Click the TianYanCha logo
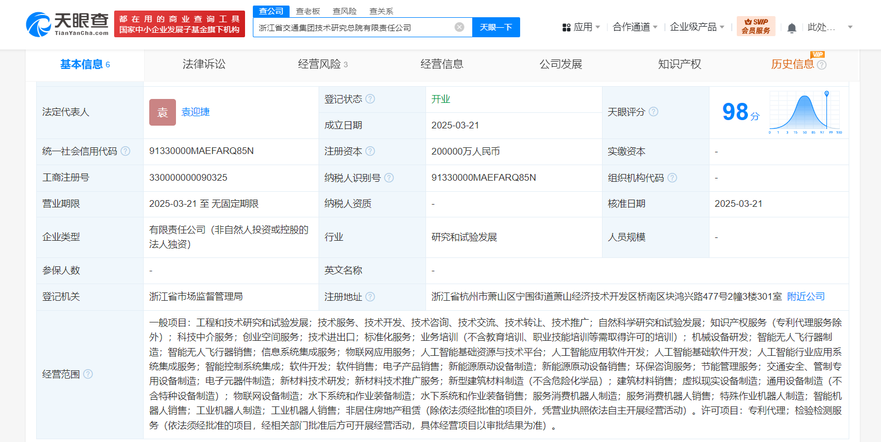This screenshot has height=442, width=881. click(x=67, y=24)
